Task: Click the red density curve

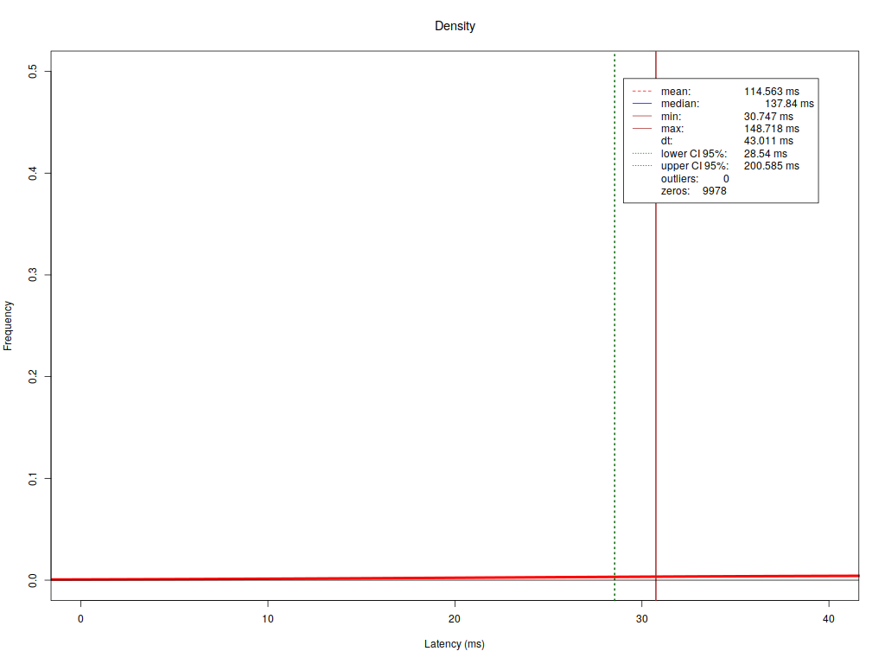Action: 455,578
